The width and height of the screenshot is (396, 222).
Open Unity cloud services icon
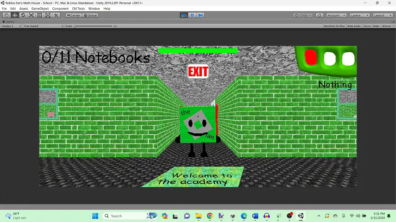point(319,15)
